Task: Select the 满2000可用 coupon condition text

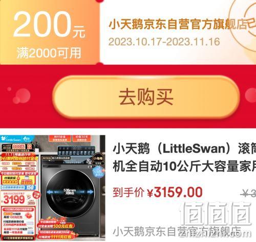Action: click(x=49, y=53)
